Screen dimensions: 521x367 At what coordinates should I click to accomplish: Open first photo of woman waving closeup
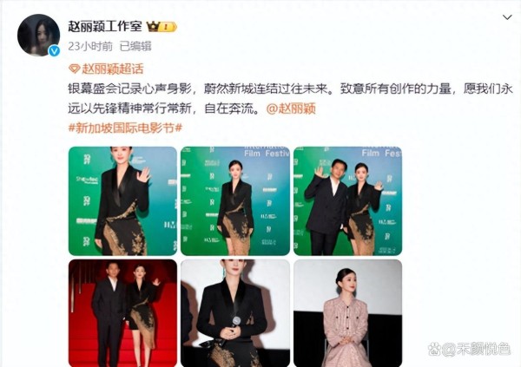(x=122, y=201)
